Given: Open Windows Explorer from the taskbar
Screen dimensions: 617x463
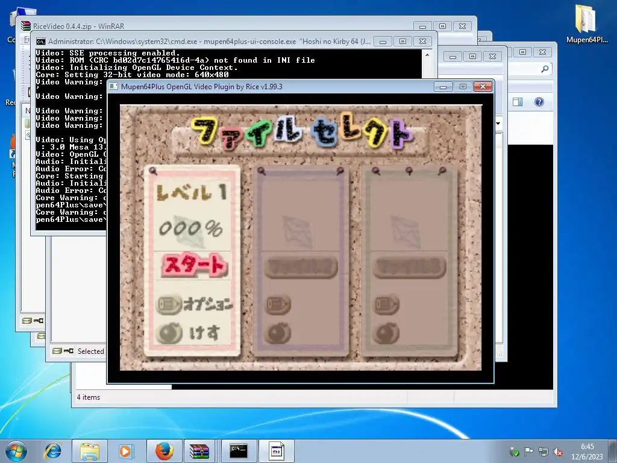Looking at the screenshot, I should point(90,451).
